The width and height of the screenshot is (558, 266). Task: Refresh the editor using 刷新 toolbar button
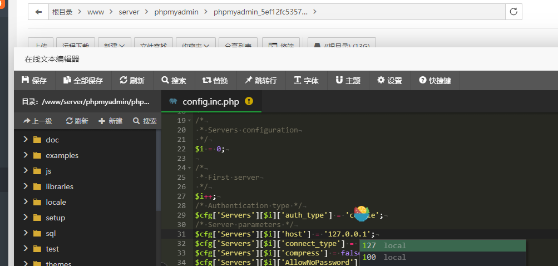(132, 81)
